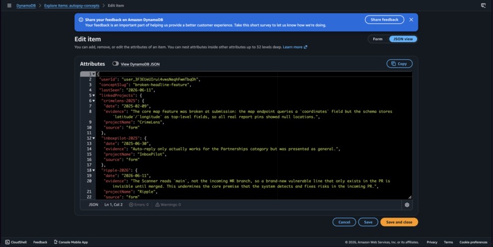This screenshot has height=247, width=493.
Task: Collapse the linkedProjects fold on line 5
Action: pos(94,96)
